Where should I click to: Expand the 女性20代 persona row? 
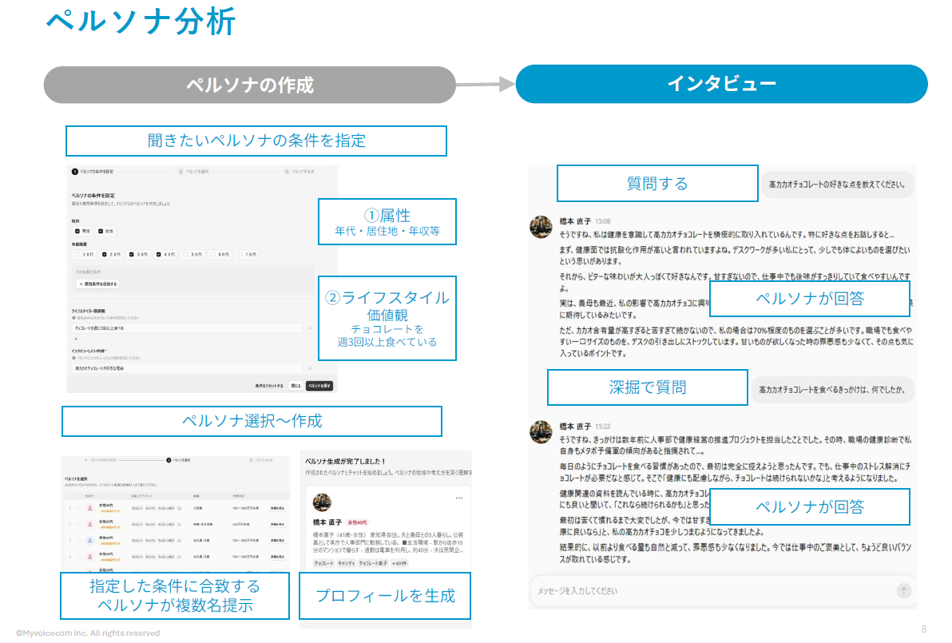[x=70, y=525]
